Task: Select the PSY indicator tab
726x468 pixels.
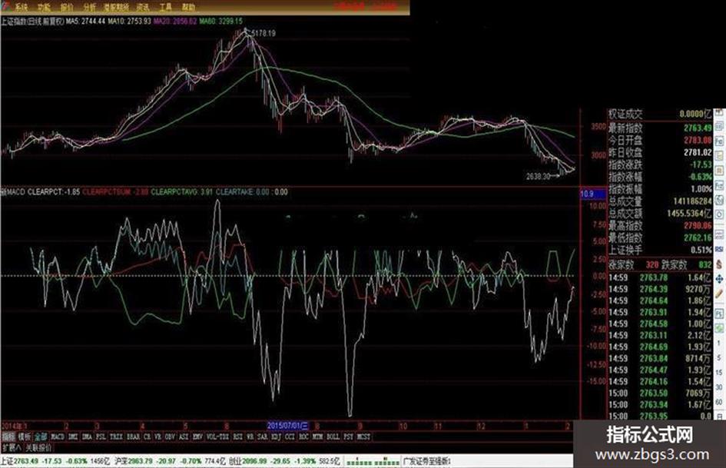Action: pyautogui.click(x=349, y=436)
